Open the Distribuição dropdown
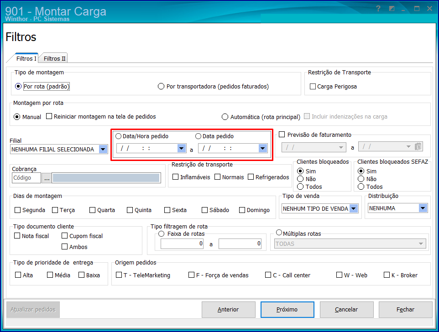 (423, 208)
